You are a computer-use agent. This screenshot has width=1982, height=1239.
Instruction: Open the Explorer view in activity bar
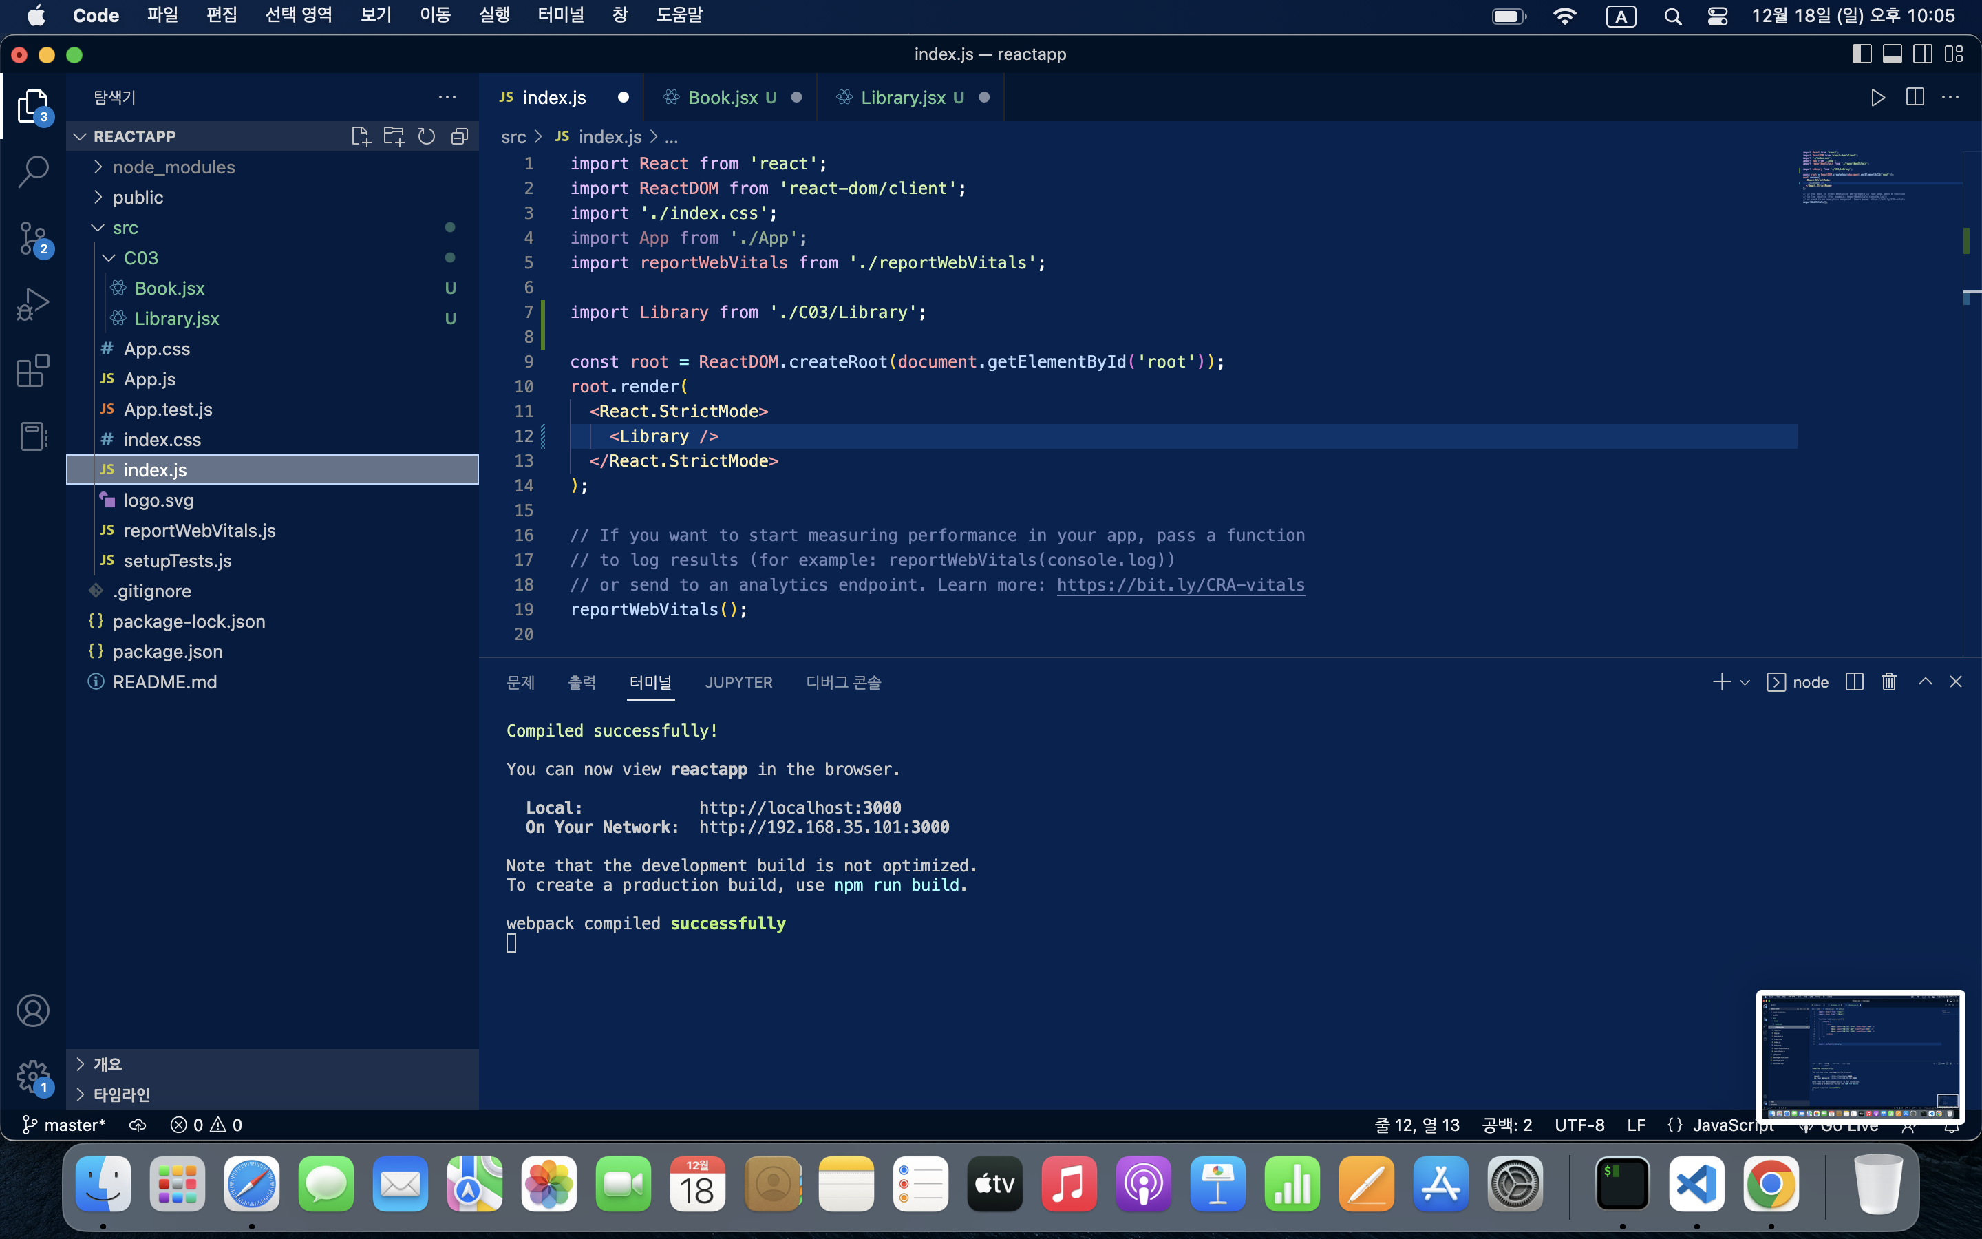33,107
